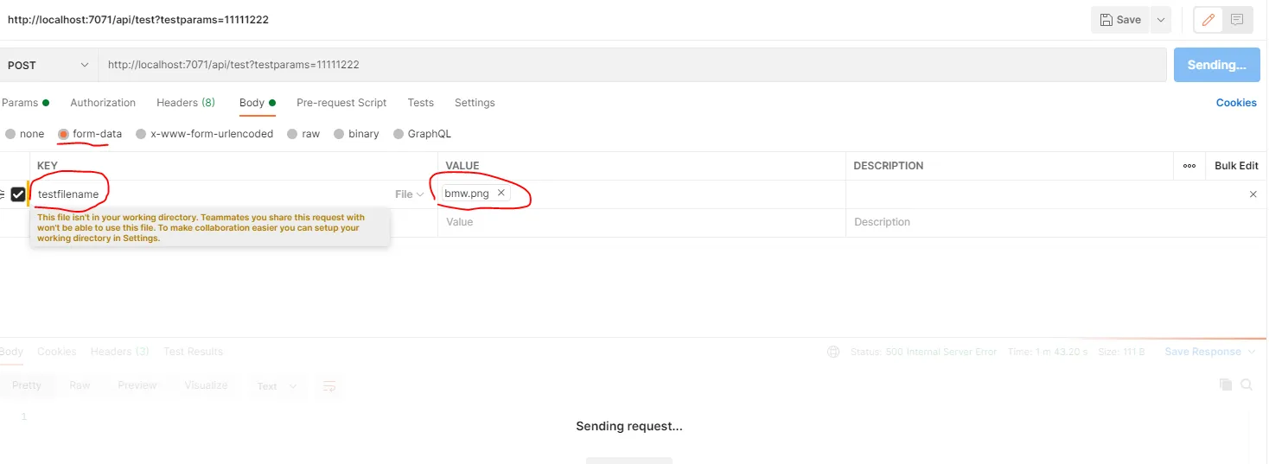Open the Pre-request Script tab

pyautogui.click(x=341, y=103)
